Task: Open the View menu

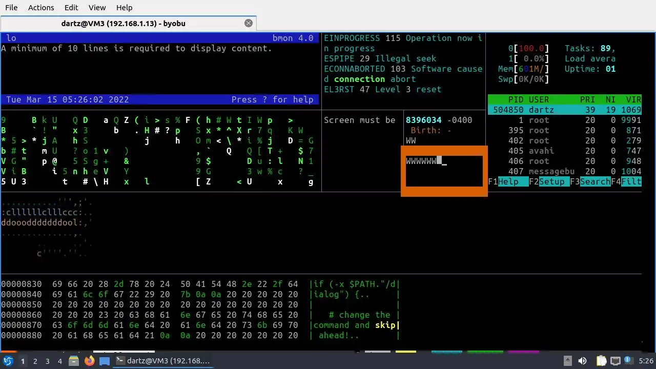Action: (97, 8)
